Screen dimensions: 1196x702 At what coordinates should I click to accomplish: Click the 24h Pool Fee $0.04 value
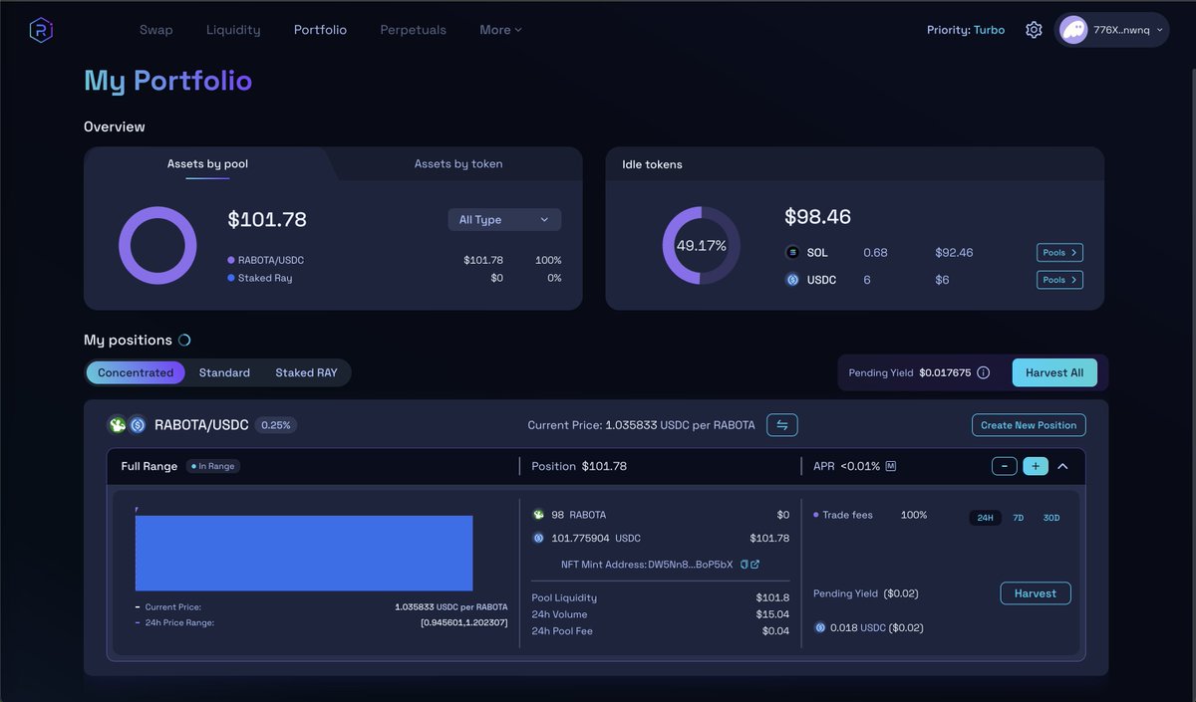click(775, 631)
